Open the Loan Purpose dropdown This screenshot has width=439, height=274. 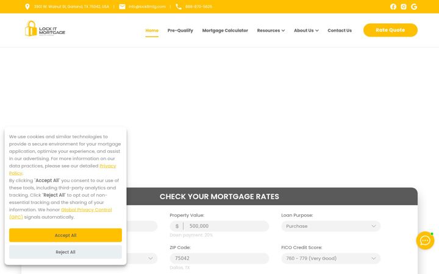click(331, 226)
